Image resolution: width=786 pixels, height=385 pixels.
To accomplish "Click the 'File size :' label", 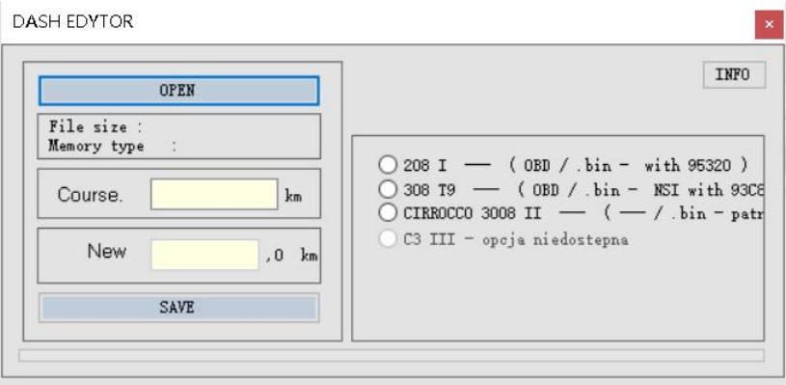I will (95, 126).
